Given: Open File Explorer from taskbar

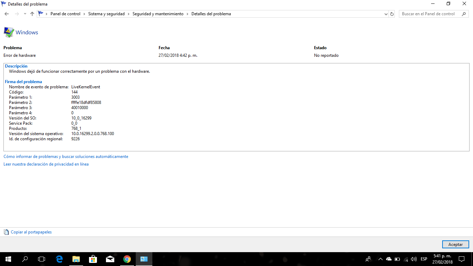Looking at the screenshot, I should coord(76,259).
